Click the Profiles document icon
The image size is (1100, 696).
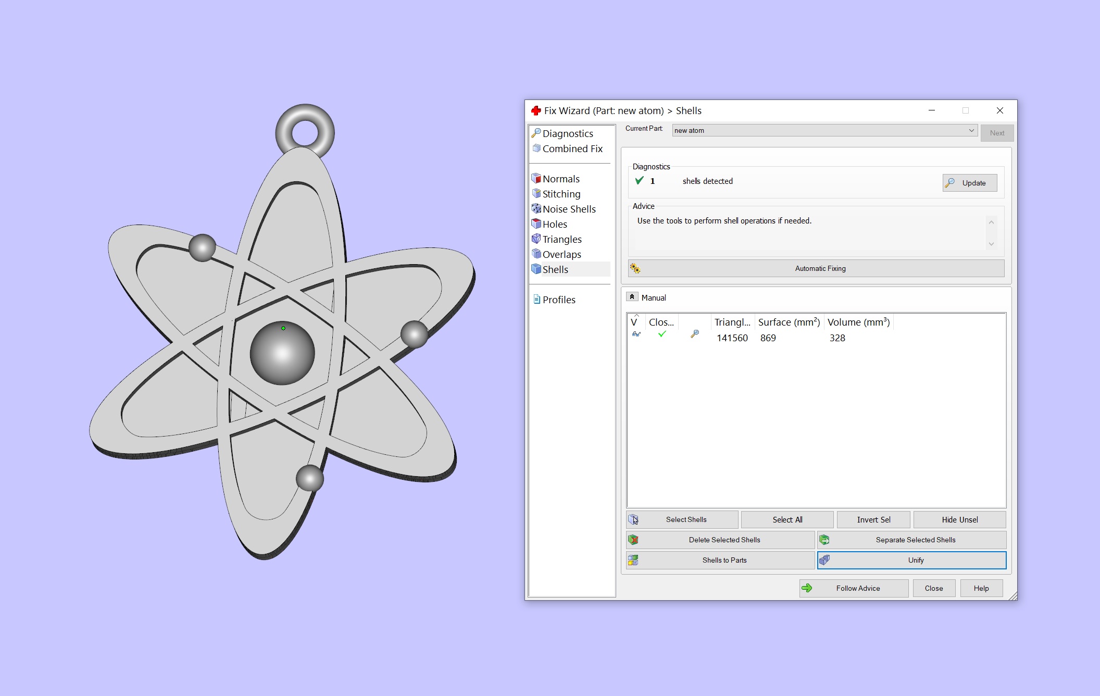point(536,300)
